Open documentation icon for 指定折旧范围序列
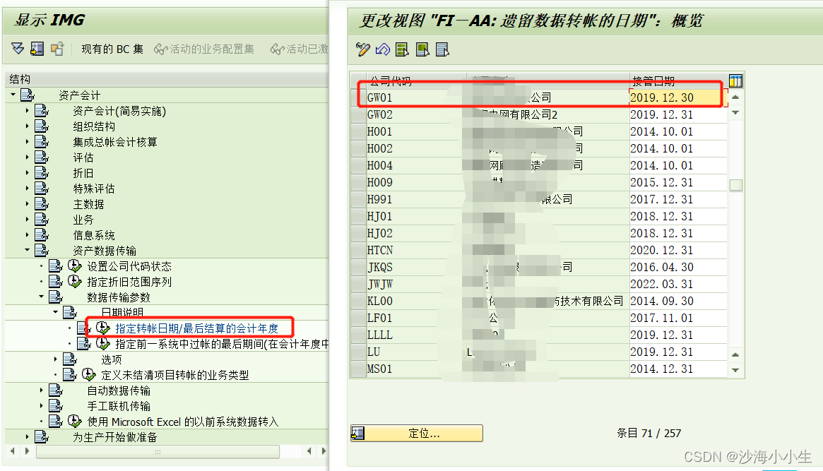 (x=56, y=281)
